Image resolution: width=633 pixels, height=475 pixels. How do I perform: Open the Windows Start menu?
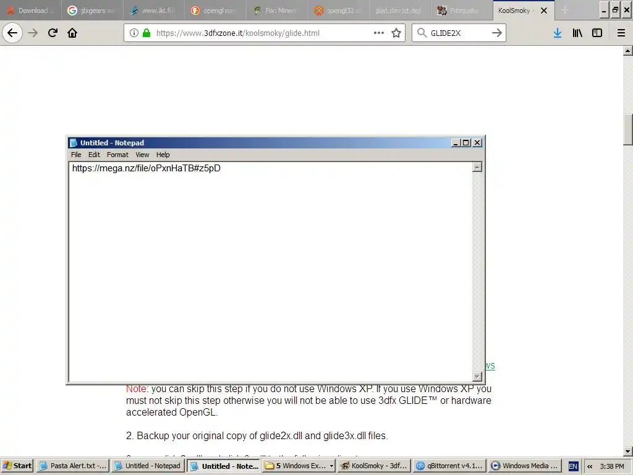click(x=17, y=466)
